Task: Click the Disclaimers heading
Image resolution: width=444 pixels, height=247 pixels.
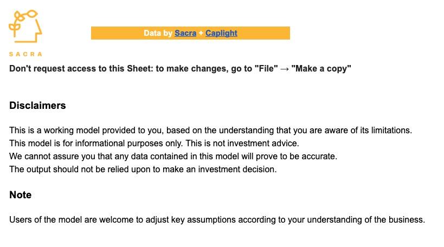Action: coord(37,106)
